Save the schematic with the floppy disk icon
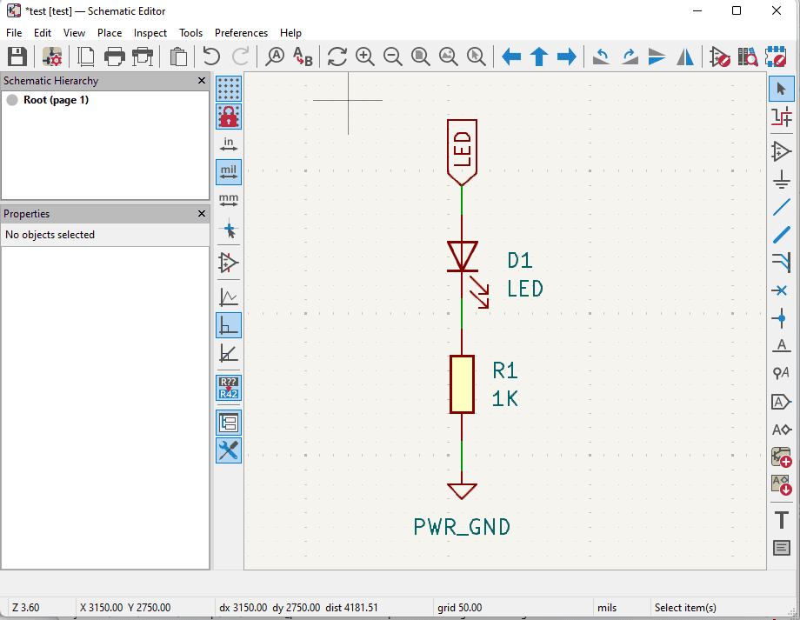 (17, 57)
